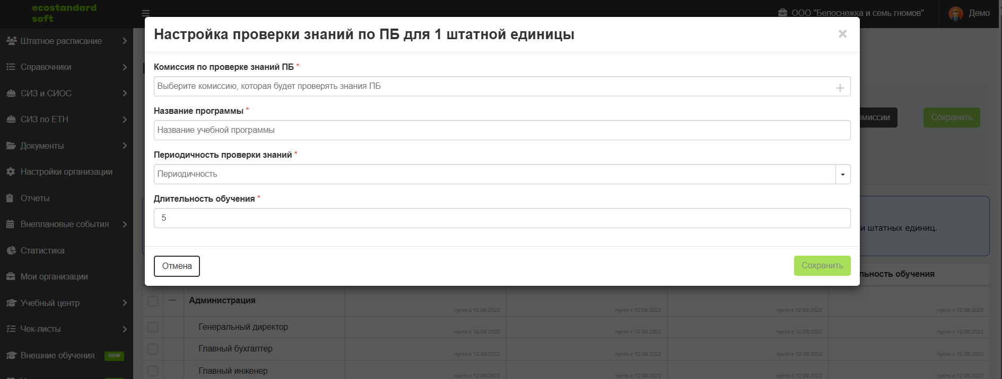This screenshot has width=1002, height=379.
Task: Close the knowledge check settings dialog
Action: point(842,34)
